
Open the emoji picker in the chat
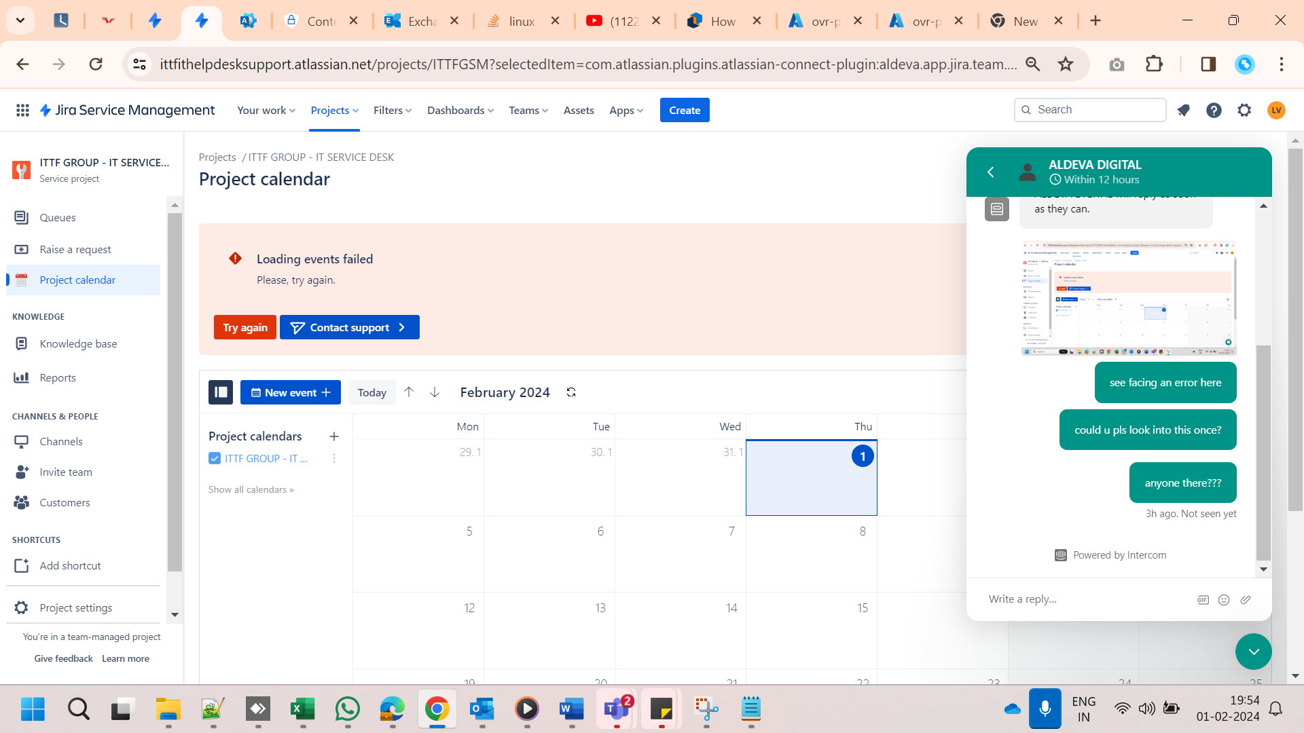pos(1224,599)
